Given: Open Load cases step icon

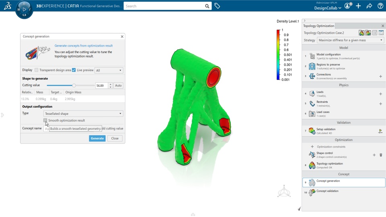Looking at the screenshot, I should click(x=312, y=114).
